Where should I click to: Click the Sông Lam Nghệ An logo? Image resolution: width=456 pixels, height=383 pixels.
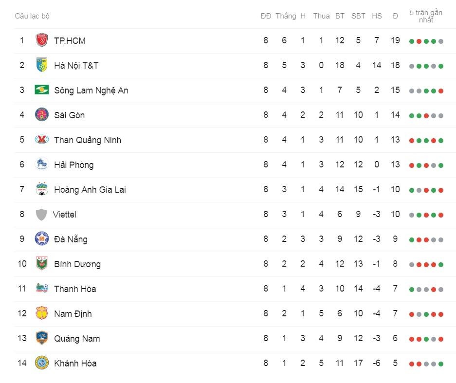point(42,90)
